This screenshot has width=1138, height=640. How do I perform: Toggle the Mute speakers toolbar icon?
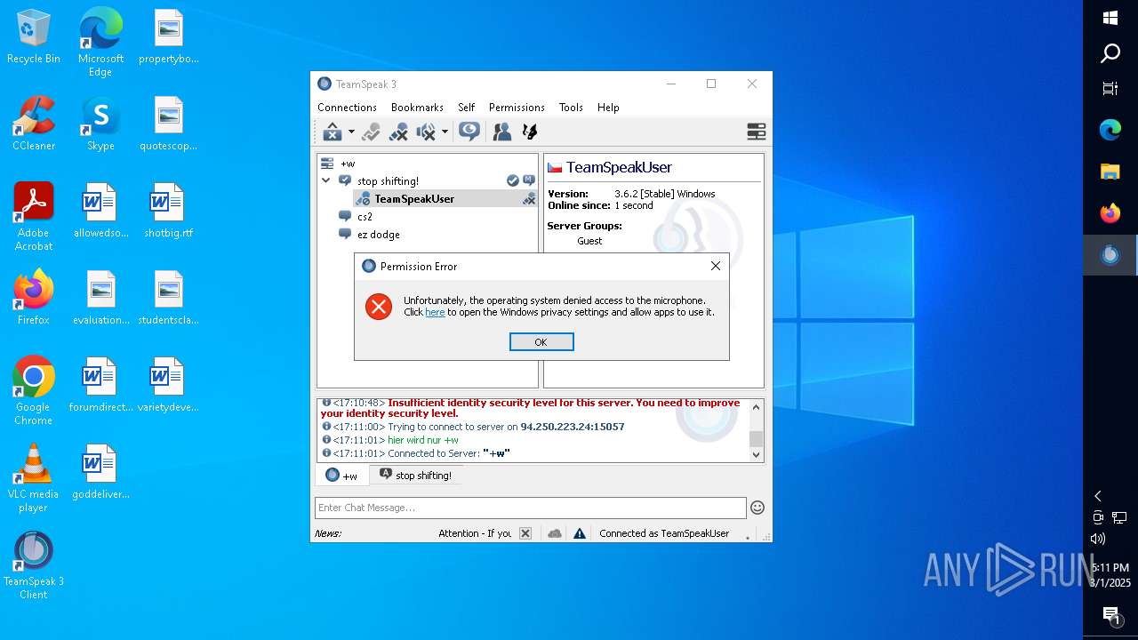(x=426, y=132)
